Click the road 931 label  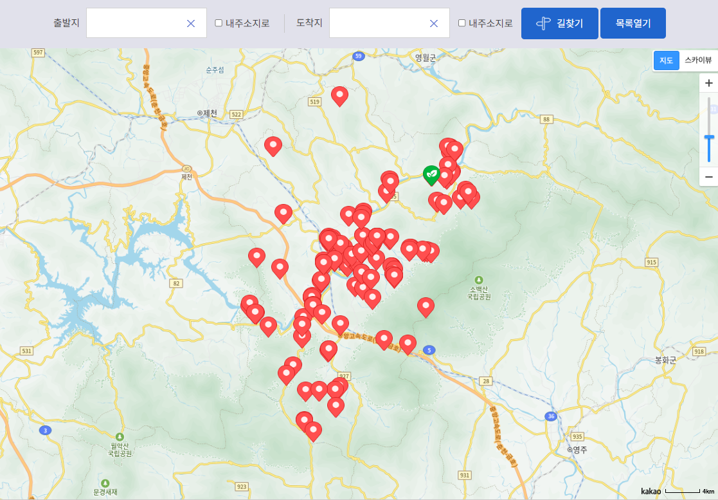point(464,476)
